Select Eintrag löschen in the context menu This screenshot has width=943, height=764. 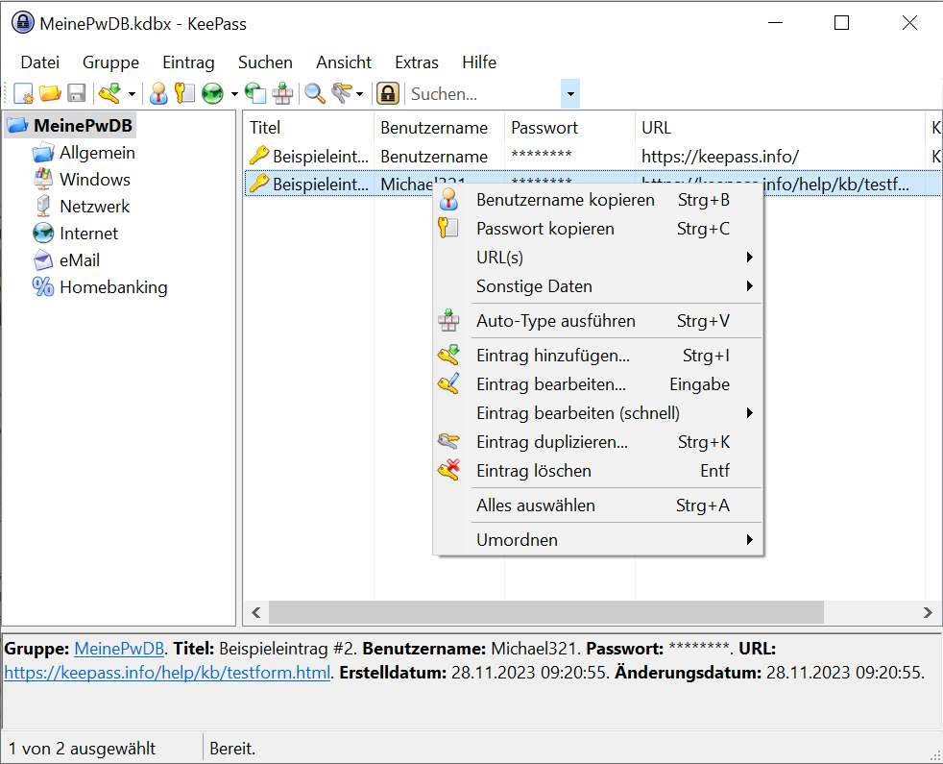pos(598,471)
